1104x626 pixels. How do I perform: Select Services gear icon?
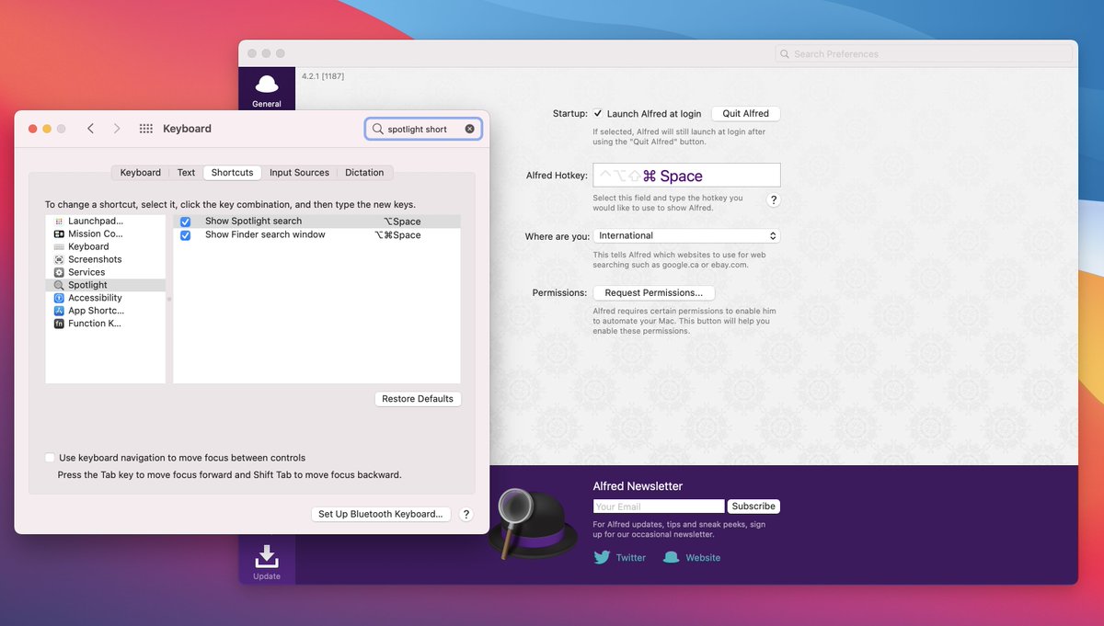59,273
